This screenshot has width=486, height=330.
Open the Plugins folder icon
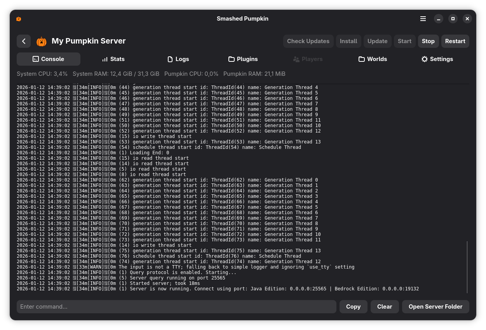[x=232, y=59]
